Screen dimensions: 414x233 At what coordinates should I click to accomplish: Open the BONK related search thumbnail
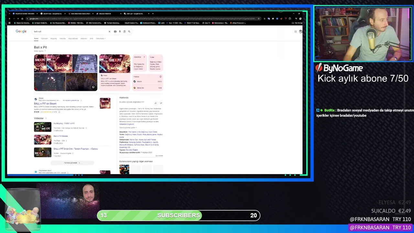tap(124, 169)
